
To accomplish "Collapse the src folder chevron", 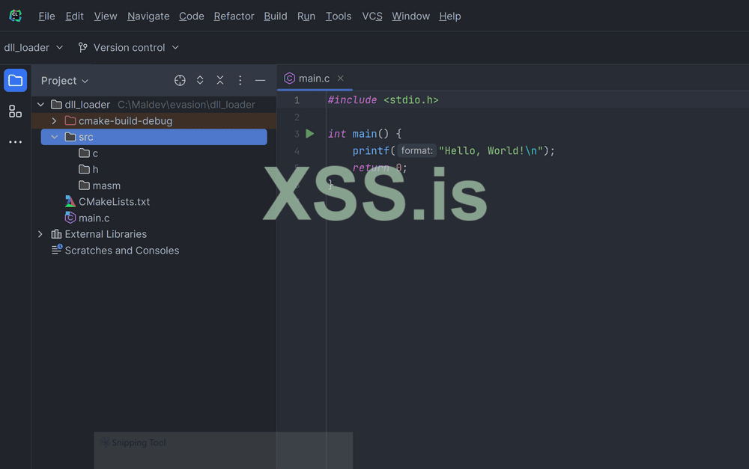I will (x=54, y=137).
